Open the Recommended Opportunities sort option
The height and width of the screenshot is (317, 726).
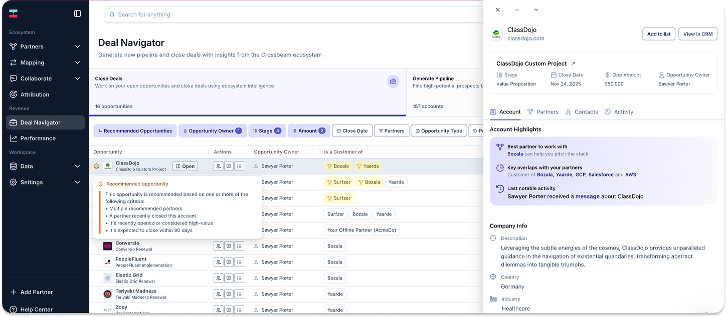135,130
